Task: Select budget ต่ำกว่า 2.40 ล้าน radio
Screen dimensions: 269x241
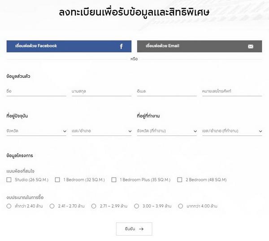Action: (x=9, y=206)
